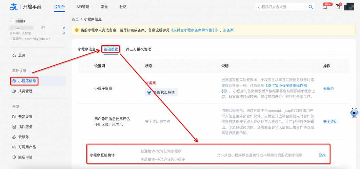Screen dimensions: 360x169
Task: Click the switch platform arrows icon beside 支付宝
Action: (x=64, y=33)
